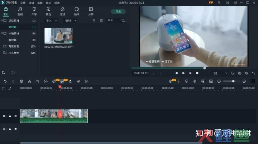Toggle lock on the video track

tap(10, 116)
